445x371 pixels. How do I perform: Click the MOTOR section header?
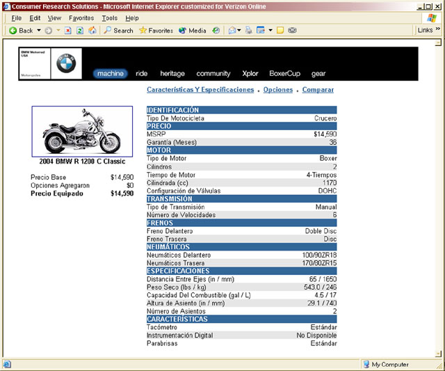(241, 150)
